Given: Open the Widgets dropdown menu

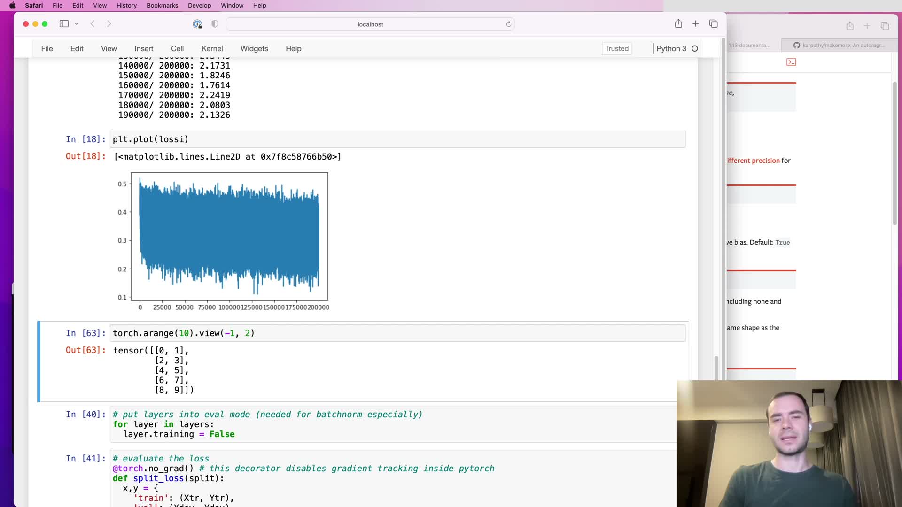Looking at the screenshot, I should (x=254, y=48).
